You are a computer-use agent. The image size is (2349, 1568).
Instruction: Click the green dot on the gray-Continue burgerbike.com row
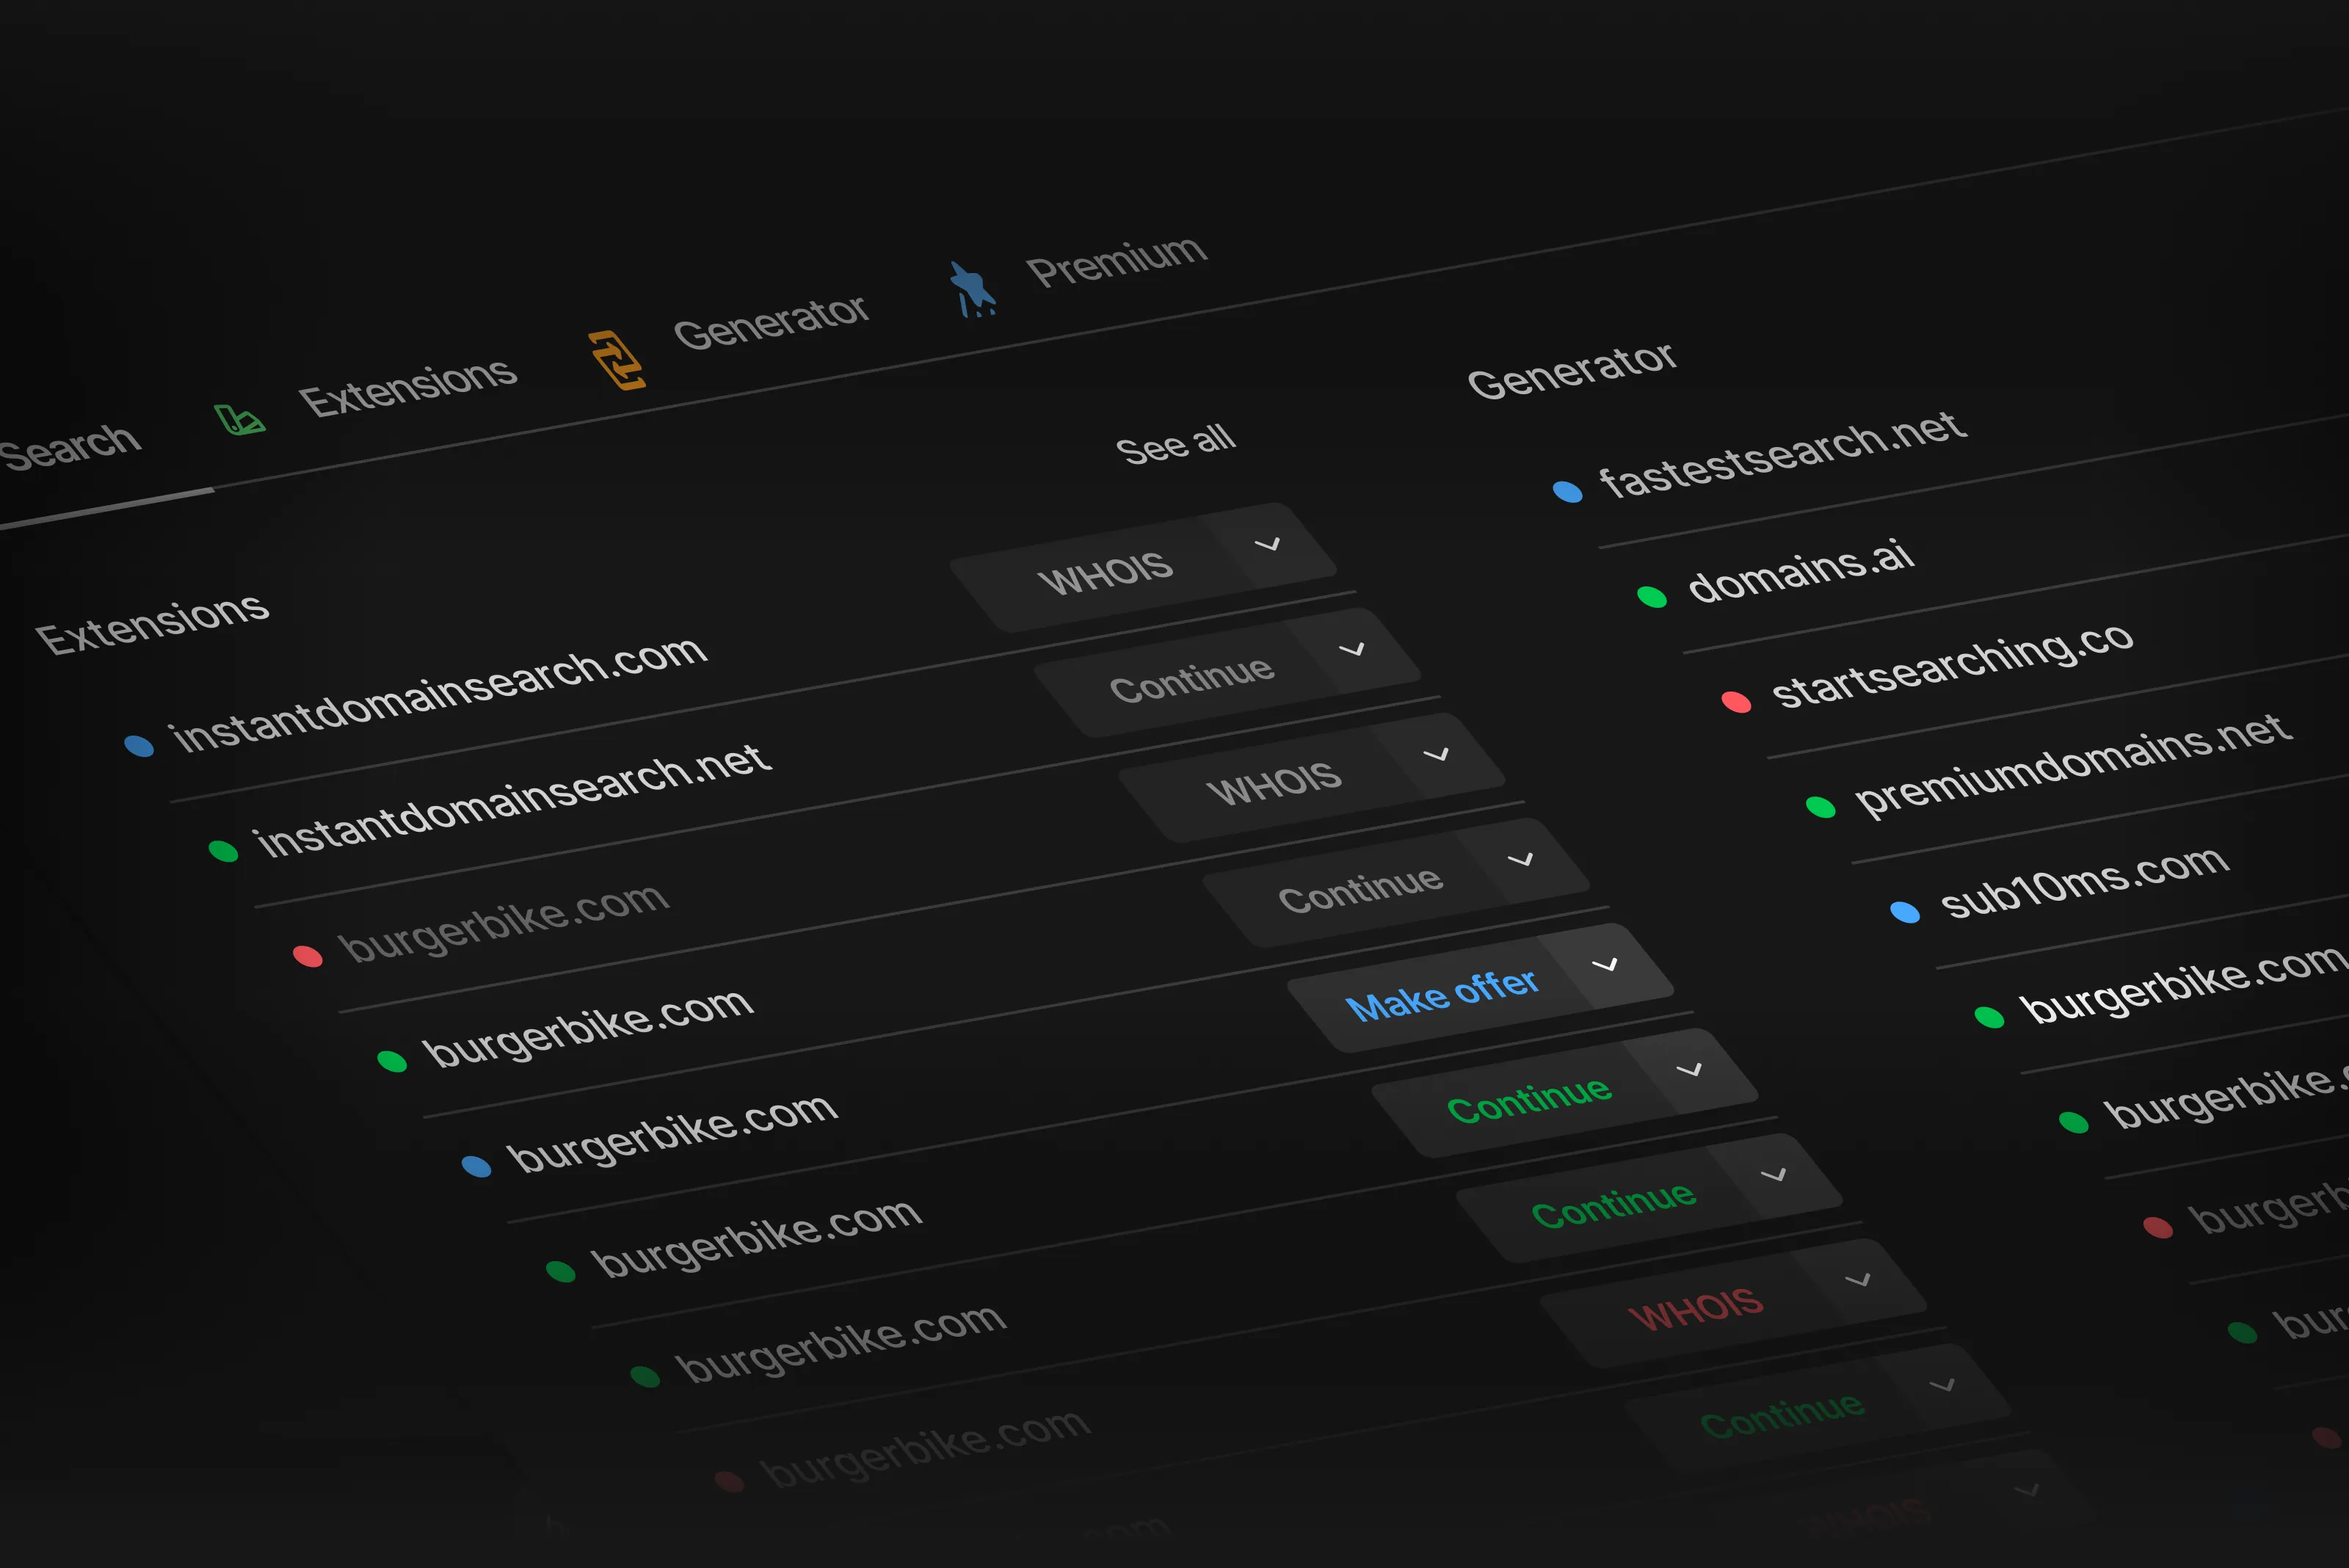[x=392, y=1061]
